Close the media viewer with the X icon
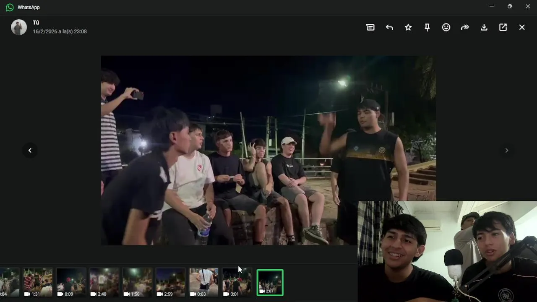Image resolution: width=537 pixels, height=302 pixels. click(x=522, y=27)
